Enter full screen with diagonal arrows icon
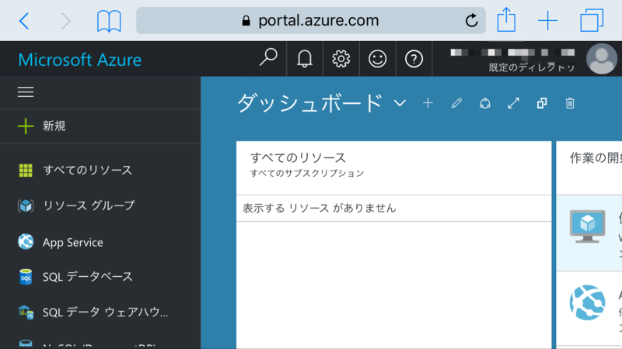This screenshot has width=622, height=349. (514, 103)
